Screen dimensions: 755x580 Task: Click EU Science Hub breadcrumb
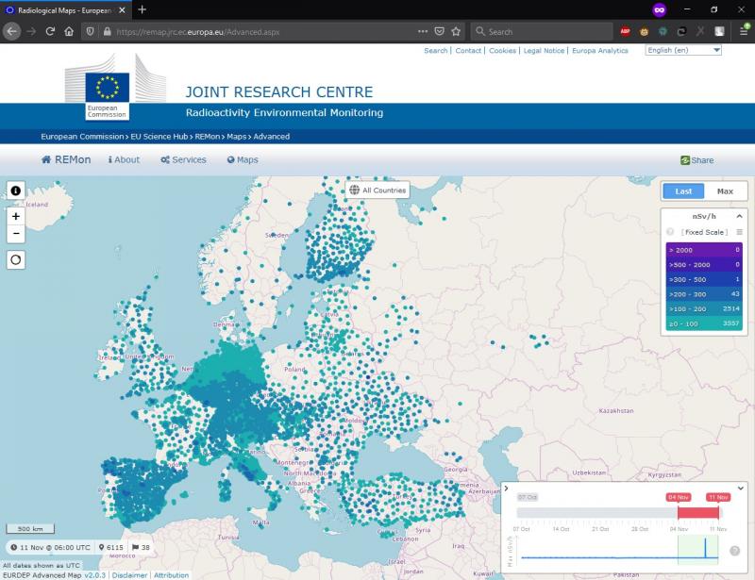[x=159, y=137]
